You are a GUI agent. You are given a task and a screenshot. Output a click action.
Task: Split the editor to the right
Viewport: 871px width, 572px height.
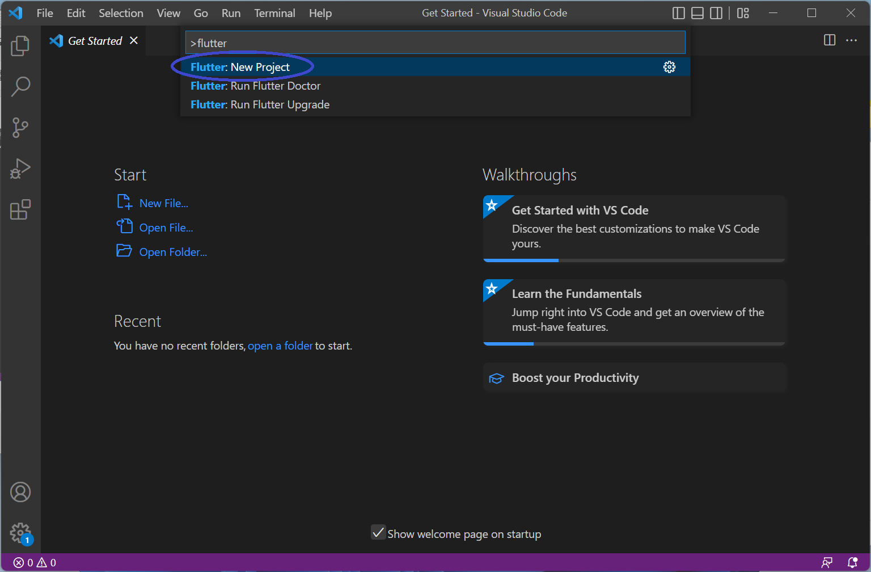coord(830,40)
